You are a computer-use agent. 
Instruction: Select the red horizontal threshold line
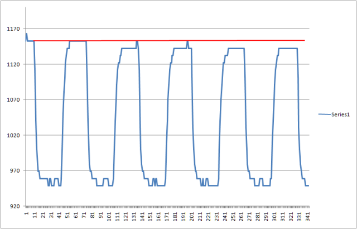pos(223,40)
